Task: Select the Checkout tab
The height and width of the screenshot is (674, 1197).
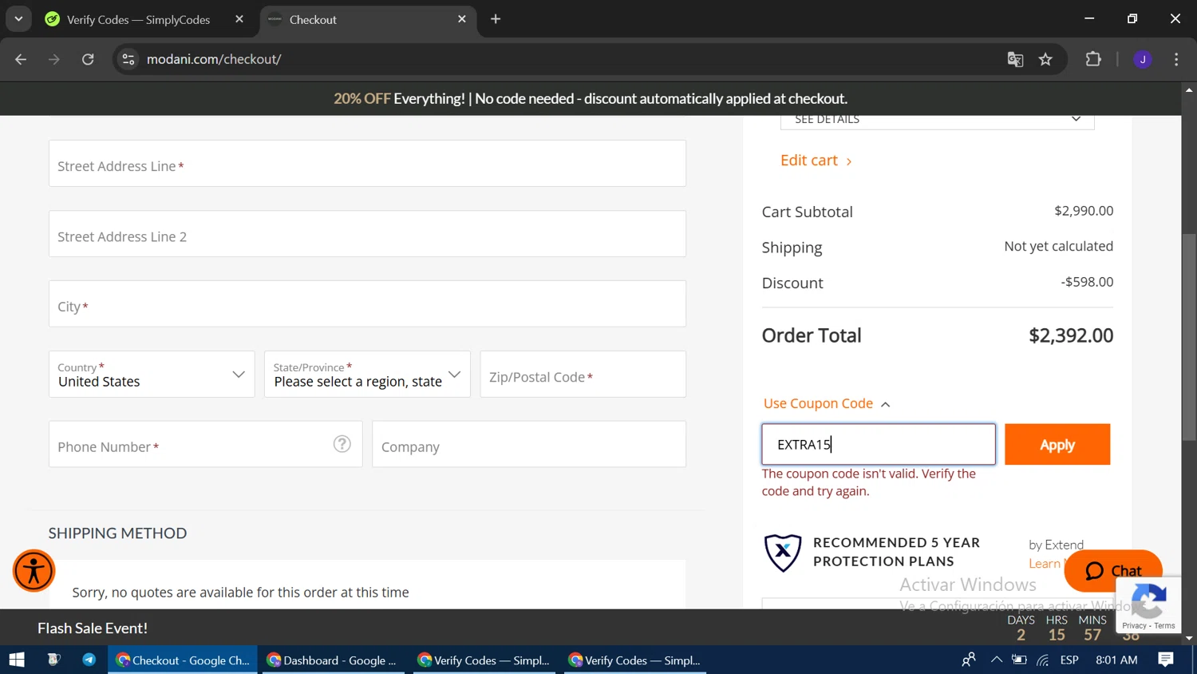Action: coord(369,19)
